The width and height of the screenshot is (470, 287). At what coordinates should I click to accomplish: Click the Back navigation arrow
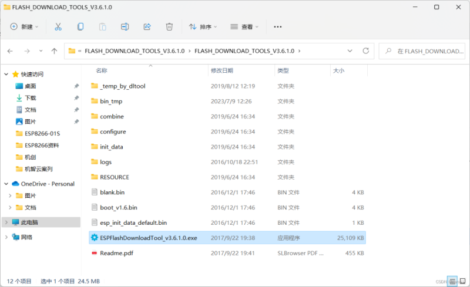pyautogui.click(x=11, y=51)
